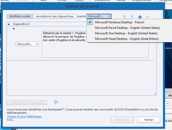Click inside the slide narration text box
This screenshot has height=130, width=172.
point(95,44)
